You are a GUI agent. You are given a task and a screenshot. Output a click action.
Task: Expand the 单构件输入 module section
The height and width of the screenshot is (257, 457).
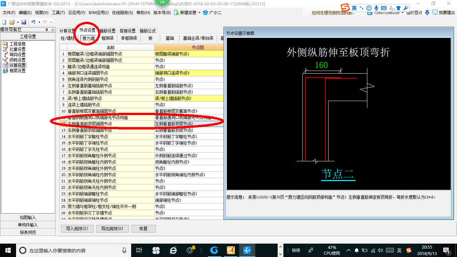28,225
